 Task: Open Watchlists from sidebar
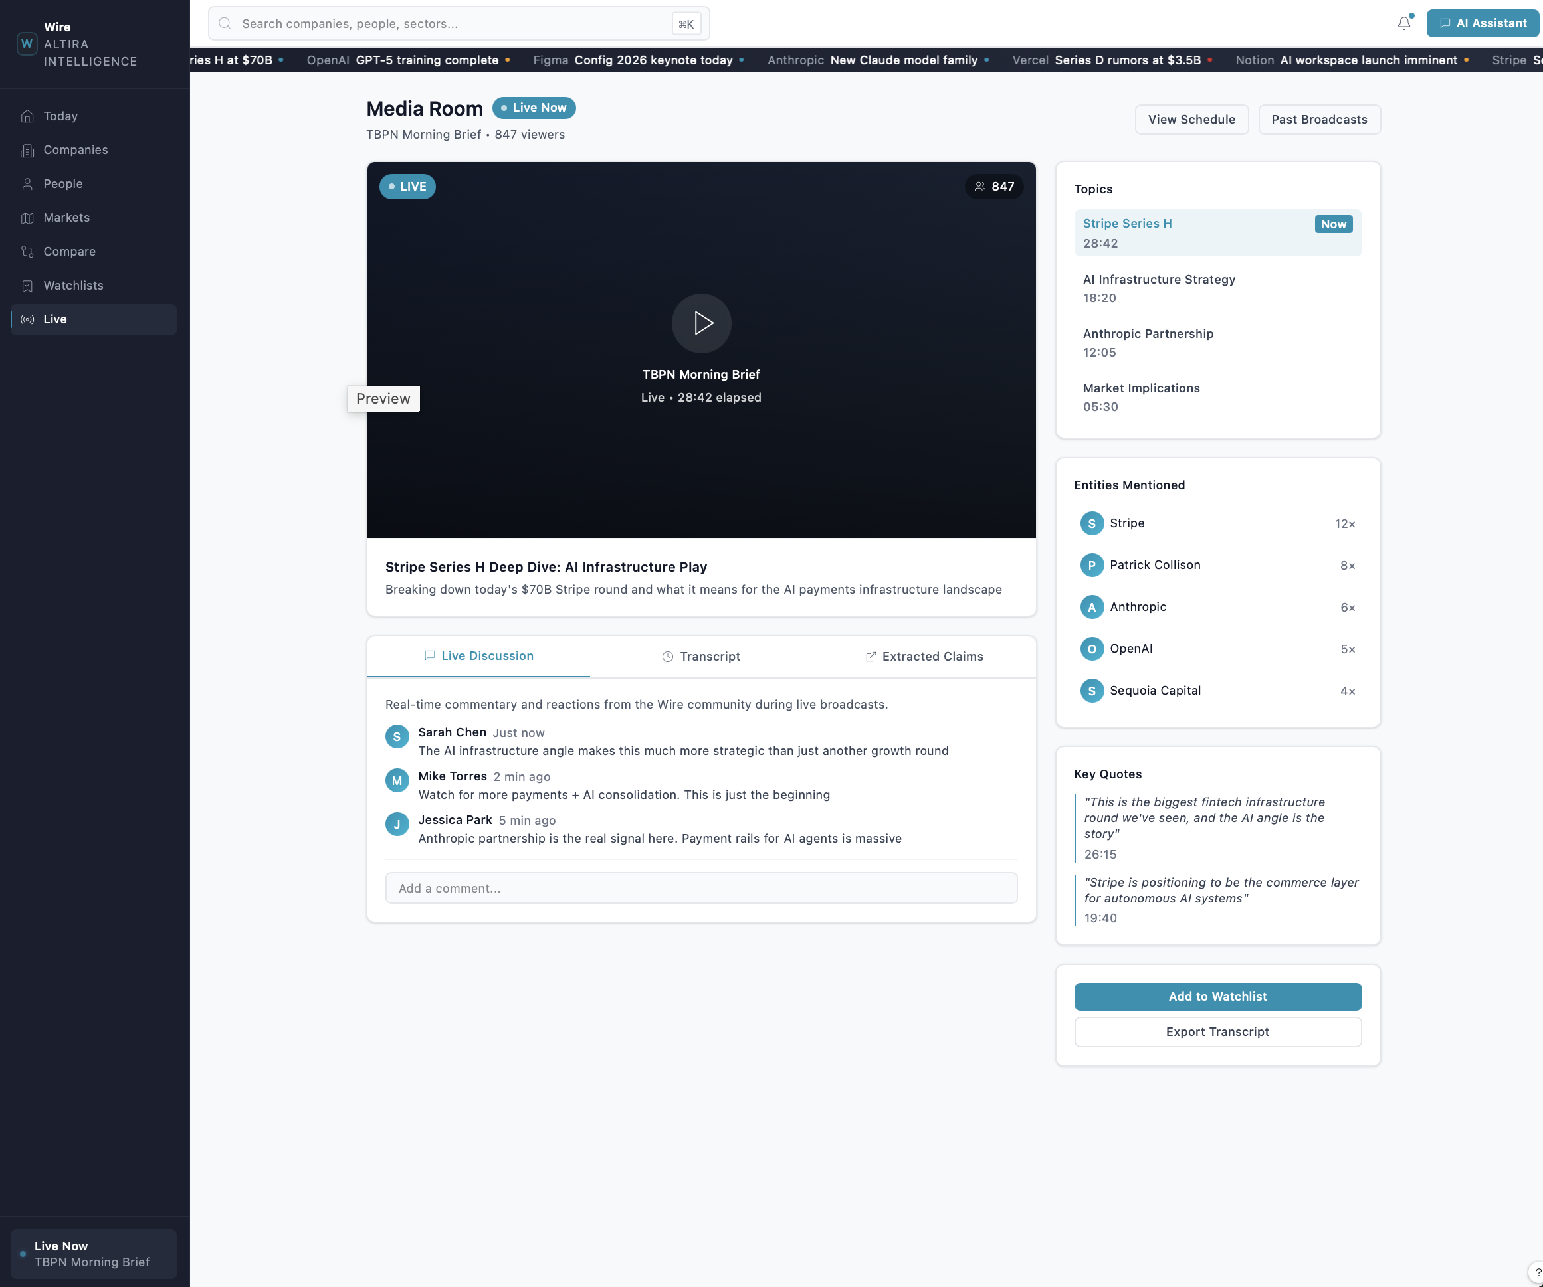pos(72,285)
